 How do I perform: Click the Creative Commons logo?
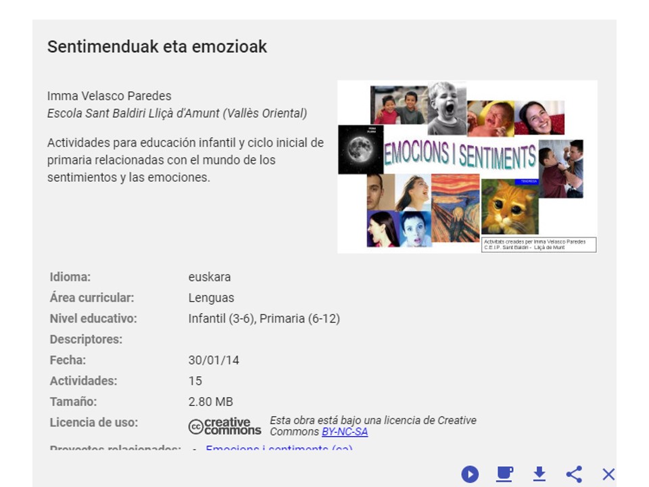click(224, 426)
